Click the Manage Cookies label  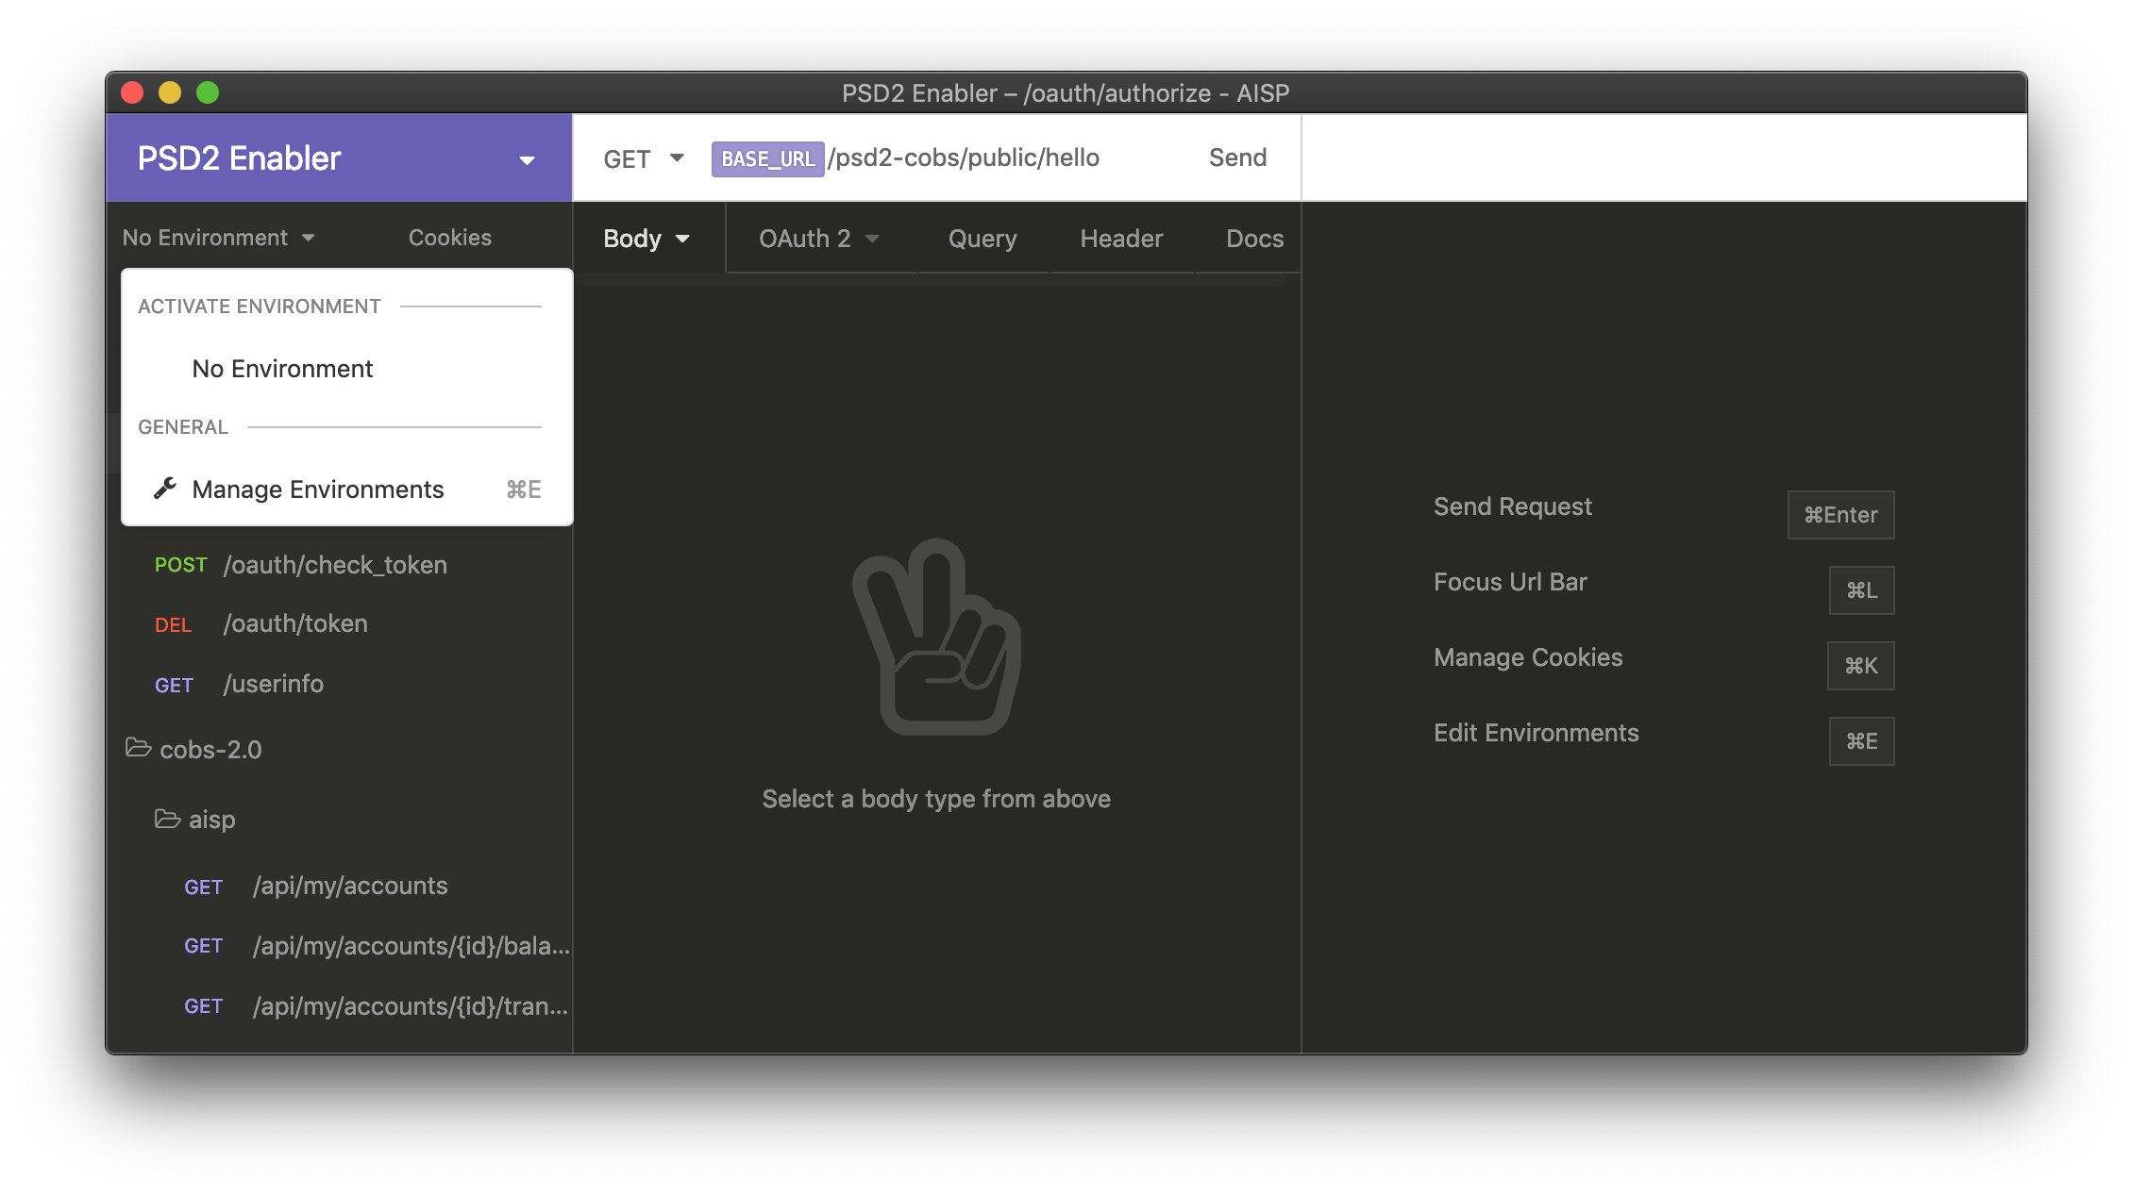[1528, 657]
